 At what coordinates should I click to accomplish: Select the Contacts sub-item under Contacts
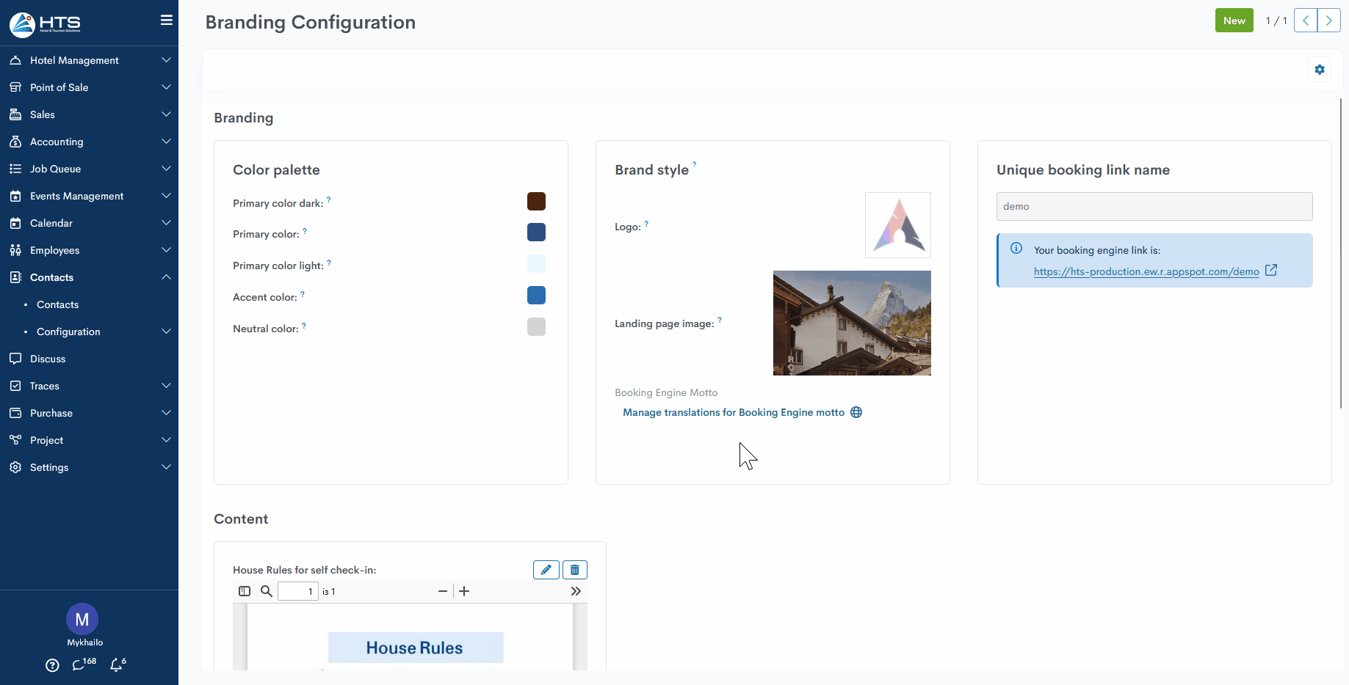point(57,304)
